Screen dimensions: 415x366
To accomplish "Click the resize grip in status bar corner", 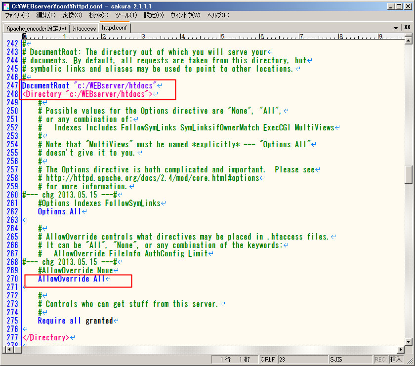I will [409, 360].
